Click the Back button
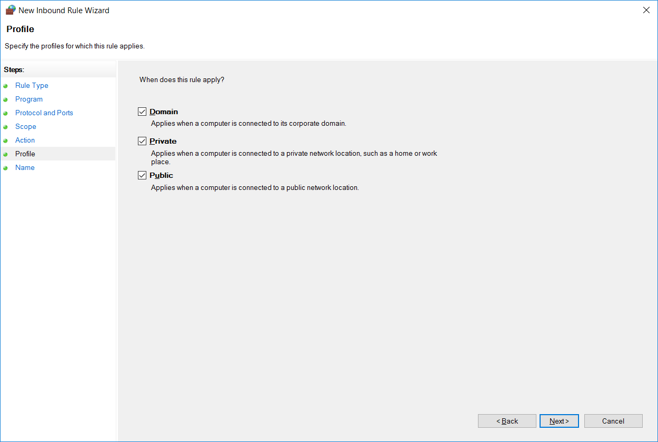The width and height of the screenshot is (658, 442). coord(507,421)
